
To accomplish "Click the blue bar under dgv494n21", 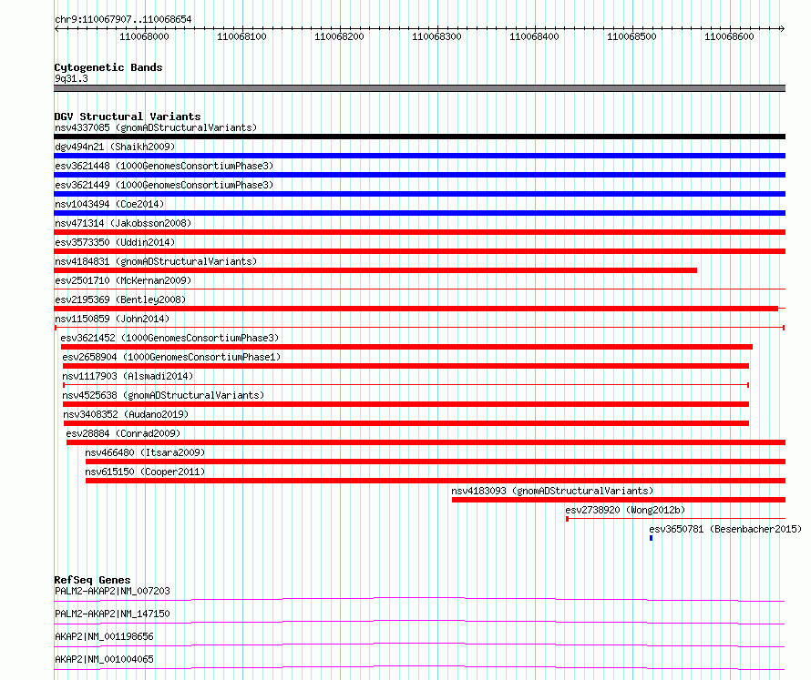I will [x=419, y=156].
